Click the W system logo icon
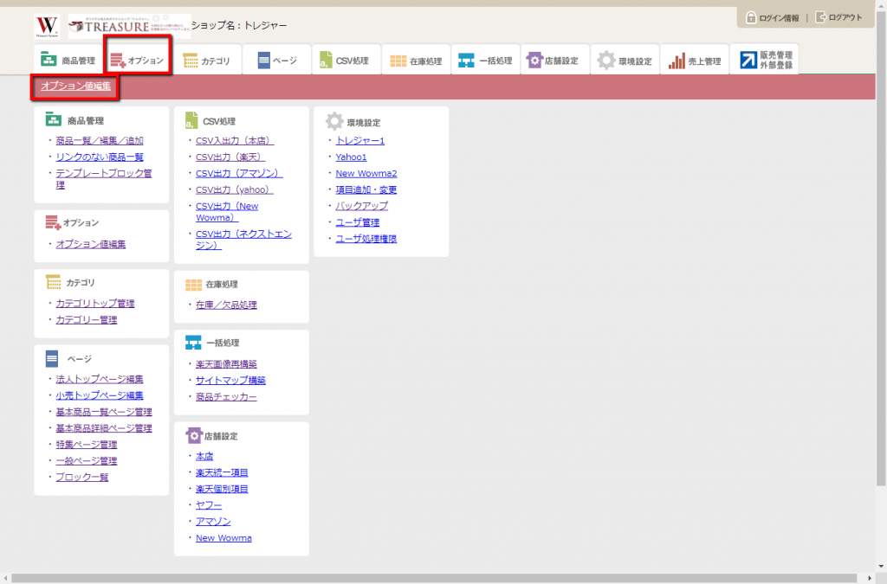 tap(47, 26)
